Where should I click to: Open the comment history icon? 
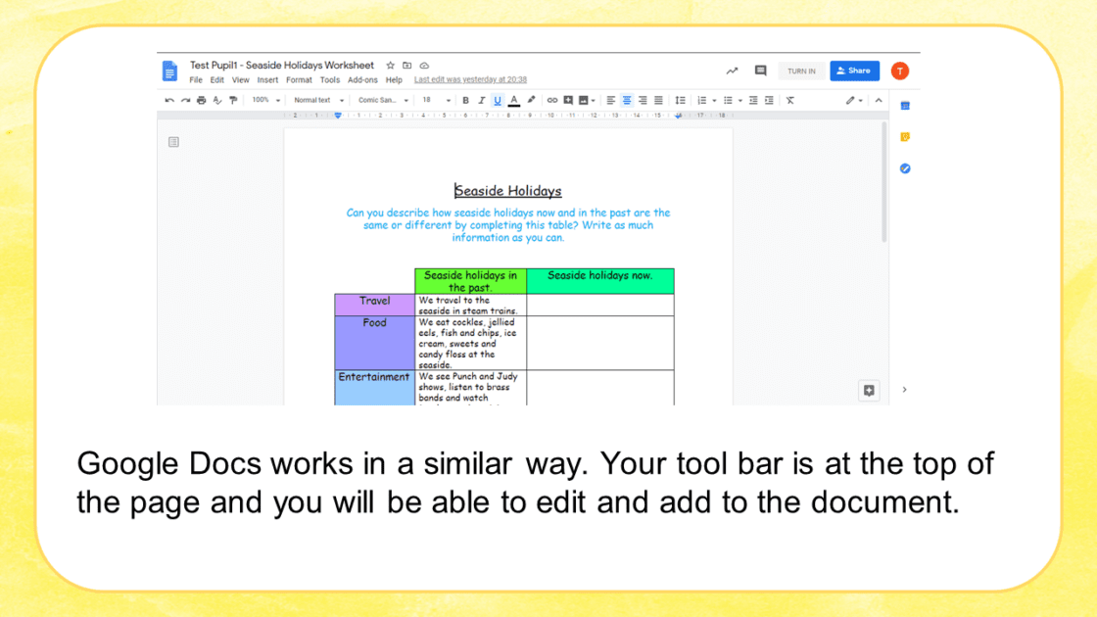coord(760,71)
